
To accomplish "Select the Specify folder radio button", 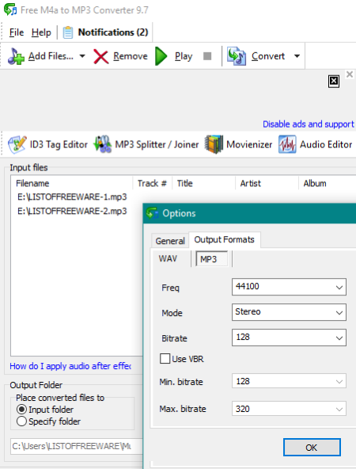I will click(x=21, y=421).
